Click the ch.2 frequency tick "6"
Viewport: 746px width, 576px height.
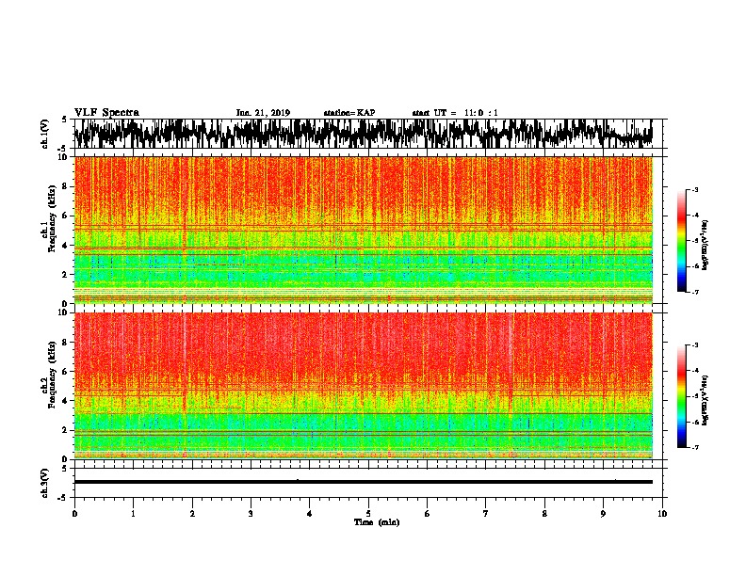tap(66, 372)
